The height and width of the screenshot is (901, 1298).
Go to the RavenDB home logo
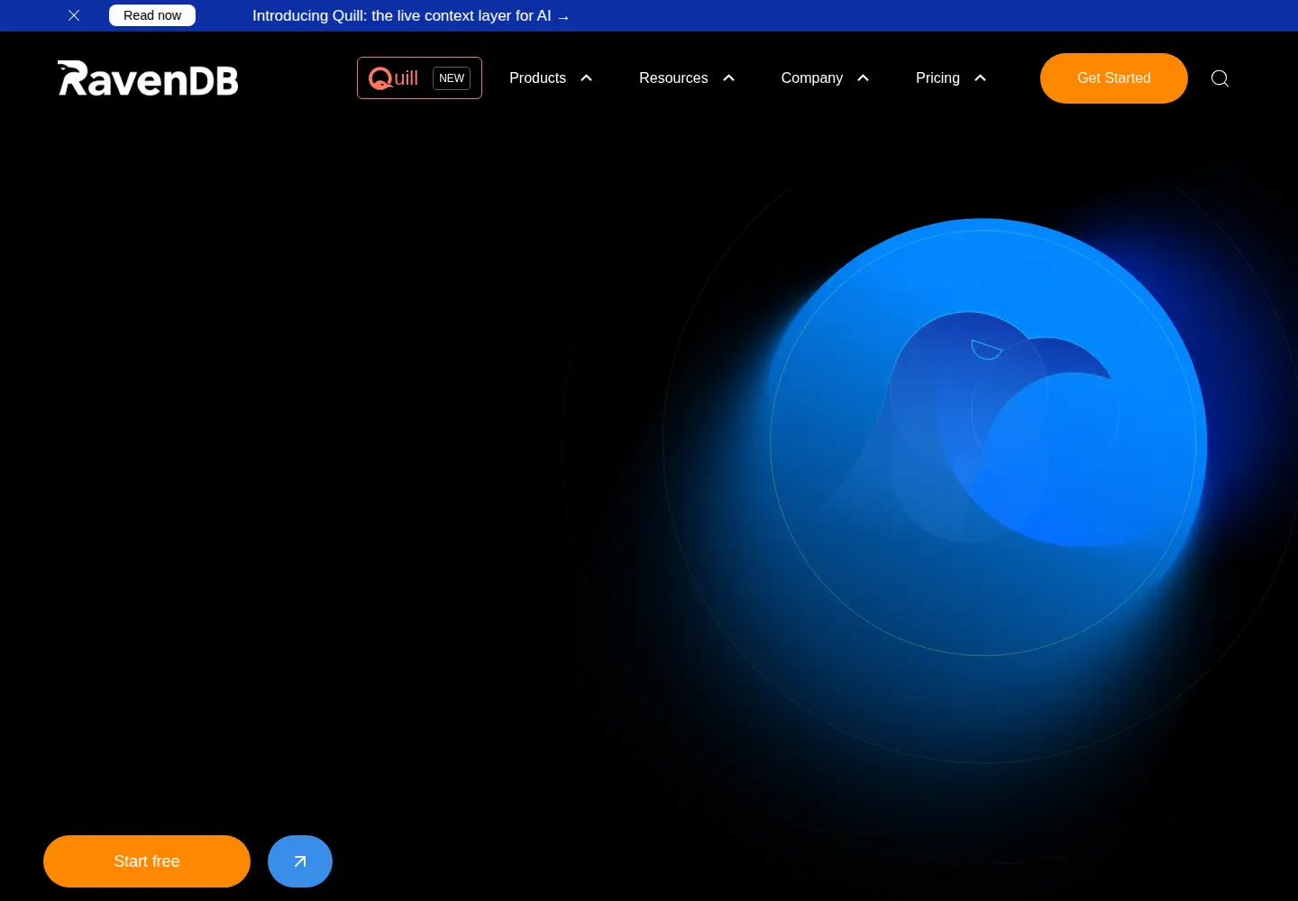(x=148, y=78)
